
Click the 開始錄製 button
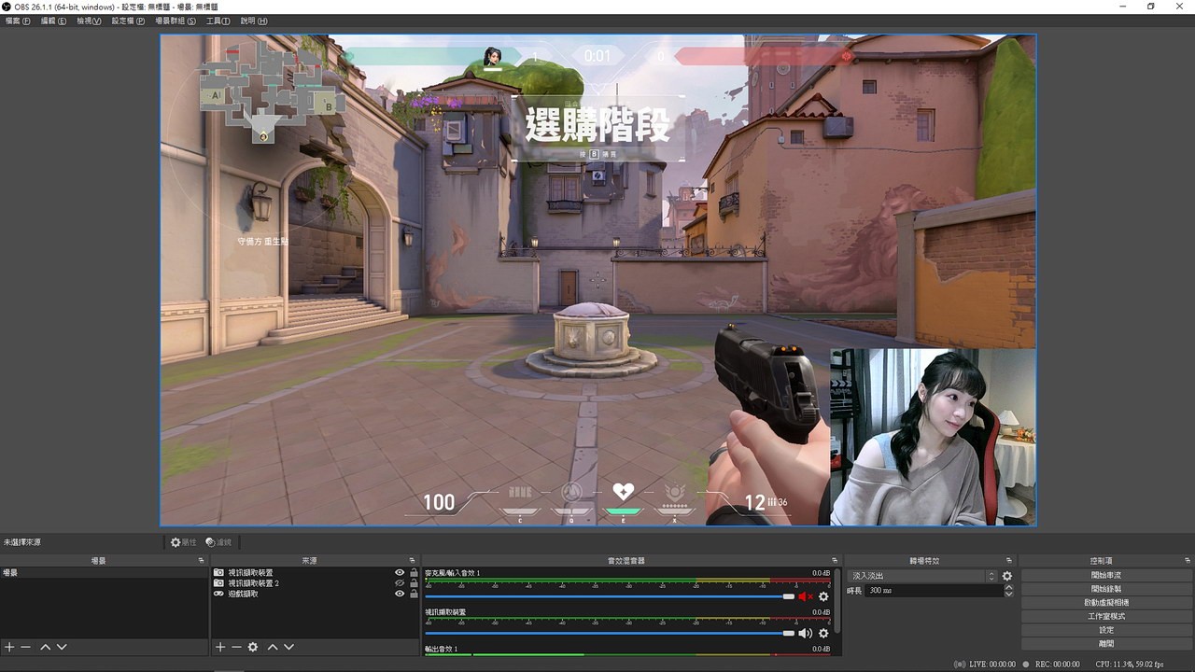(x=1105, y=589)
